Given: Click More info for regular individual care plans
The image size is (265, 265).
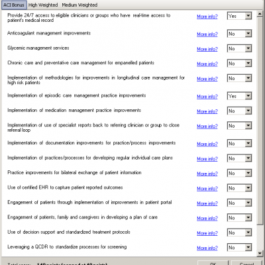Looking at the screenshot, I should [207, 159].
